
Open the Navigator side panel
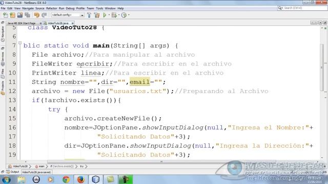pos(3,34)
